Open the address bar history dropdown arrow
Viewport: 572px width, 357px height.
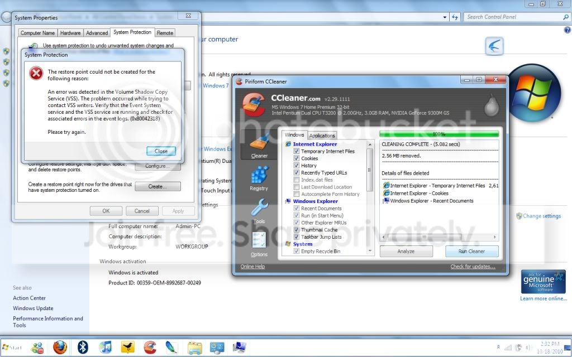click(444, 17)
